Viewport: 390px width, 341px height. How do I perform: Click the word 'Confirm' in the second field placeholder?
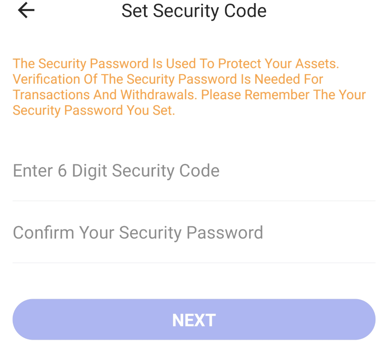pos(43,233)
